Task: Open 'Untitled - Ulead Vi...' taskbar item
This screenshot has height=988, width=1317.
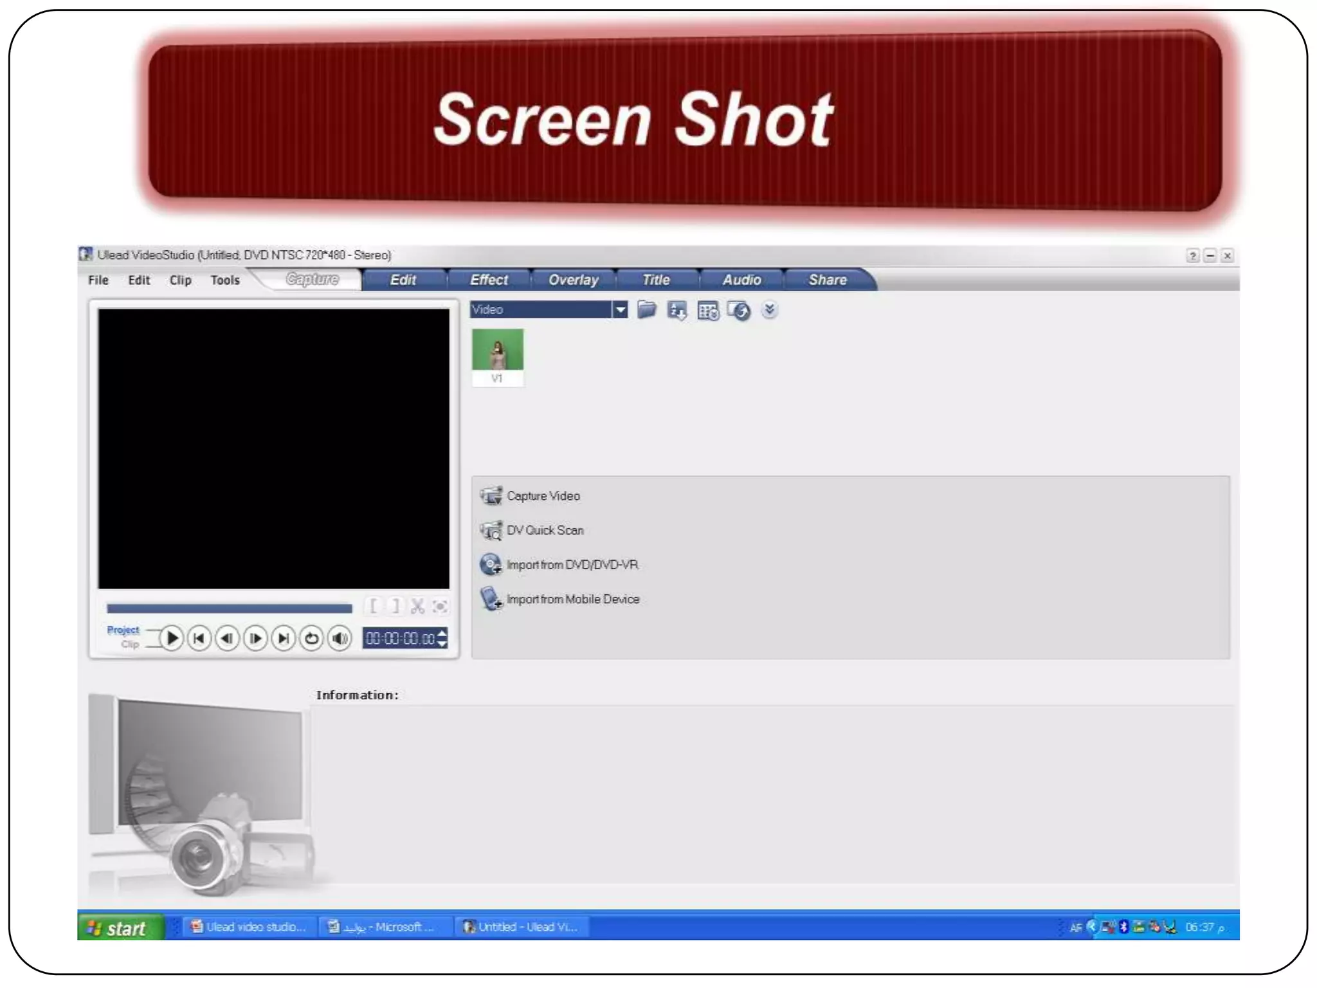Action: coord(521,927)
